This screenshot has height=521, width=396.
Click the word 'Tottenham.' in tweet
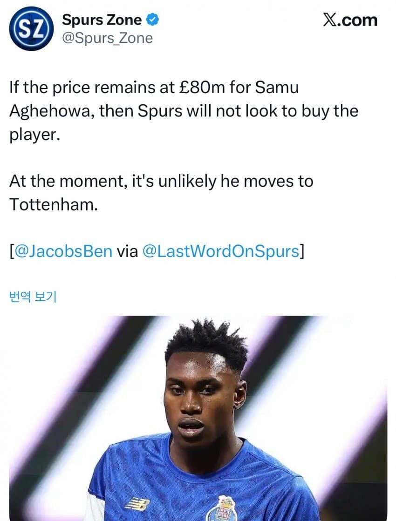(54, 204)
